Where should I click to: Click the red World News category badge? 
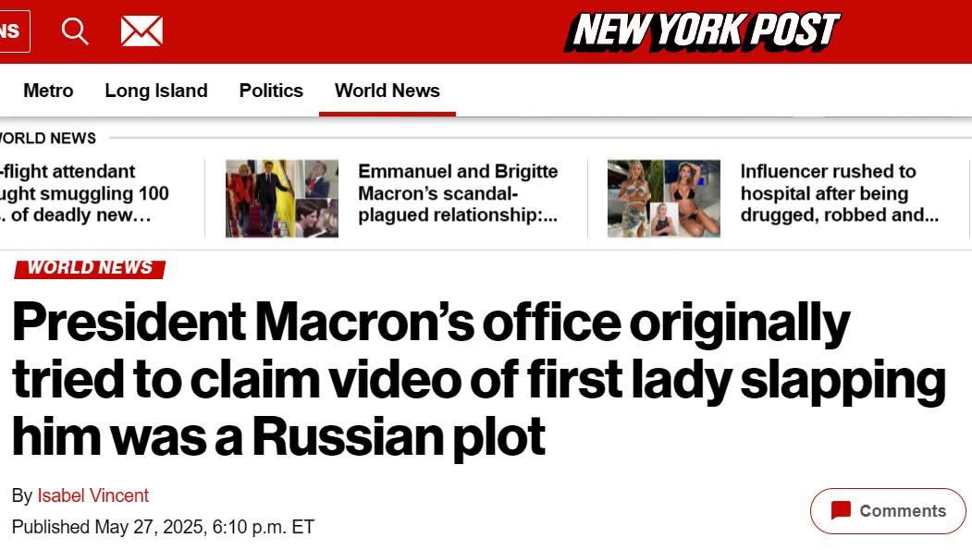click(x=90, y=267)
